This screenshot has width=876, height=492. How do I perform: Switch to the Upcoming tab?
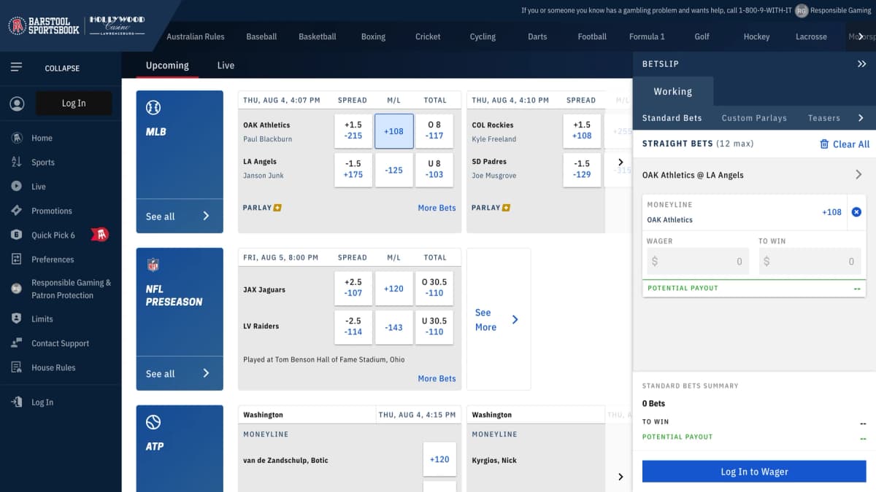tap(167, 66)
